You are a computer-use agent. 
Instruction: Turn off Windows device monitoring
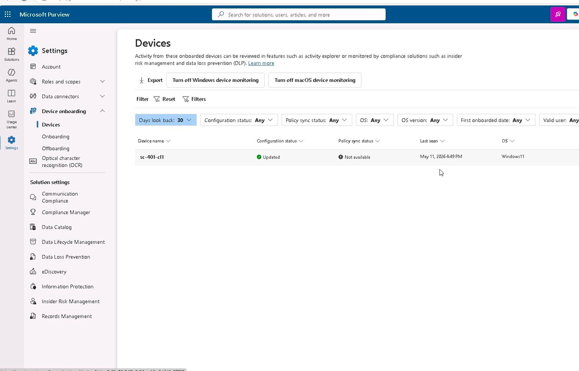[215, 80]
